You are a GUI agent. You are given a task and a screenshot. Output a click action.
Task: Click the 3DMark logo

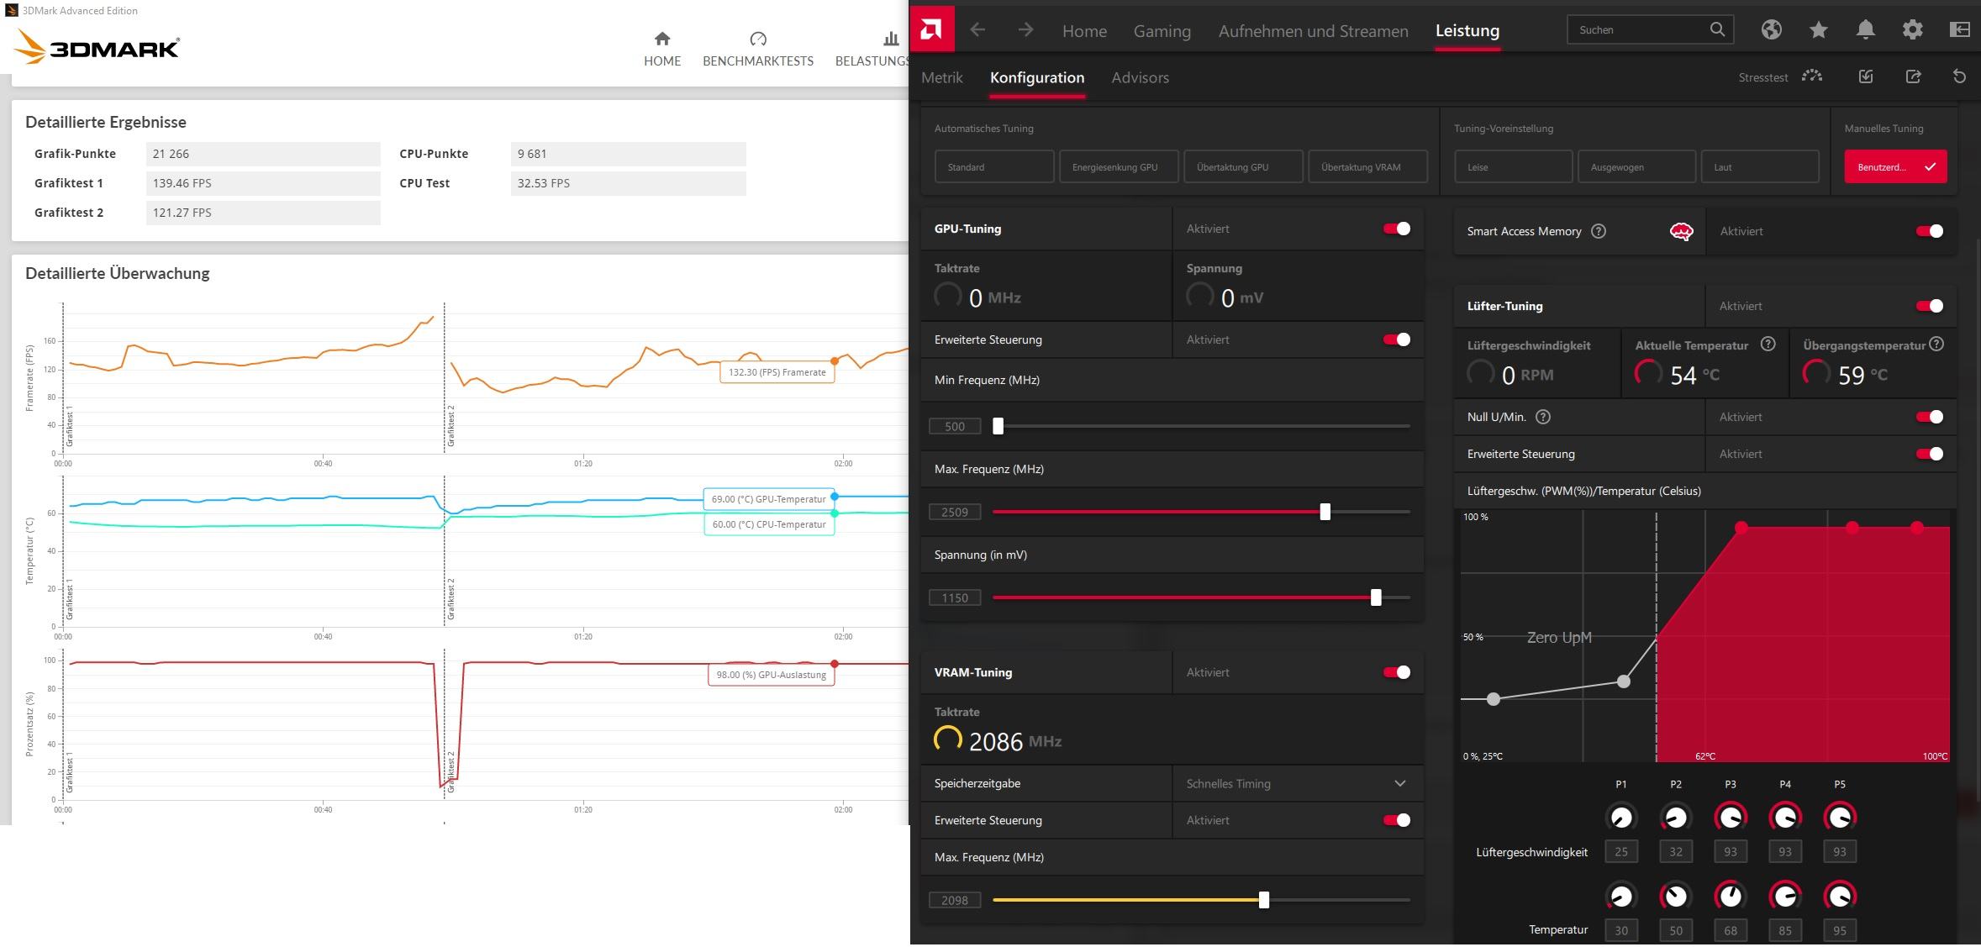click(x=97, y=47)
